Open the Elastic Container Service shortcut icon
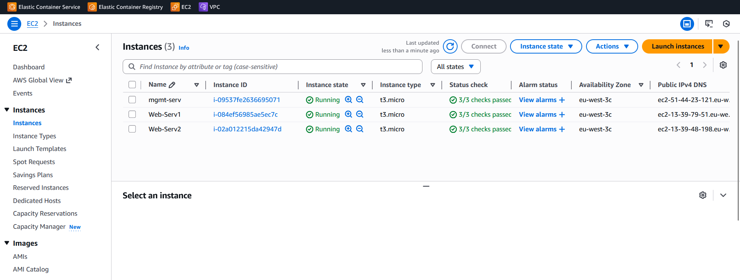Viewport: 740px width, 280px height. (12, 7)
